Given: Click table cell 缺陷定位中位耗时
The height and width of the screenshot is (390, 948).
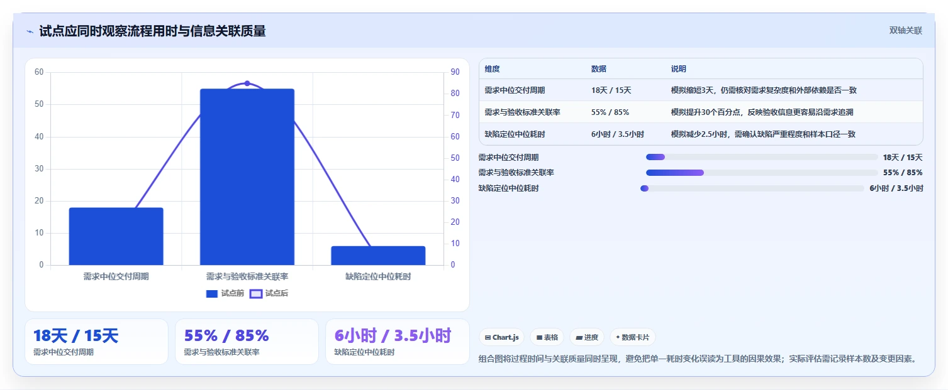Looking at the screenshot, I should pos(515,134).
